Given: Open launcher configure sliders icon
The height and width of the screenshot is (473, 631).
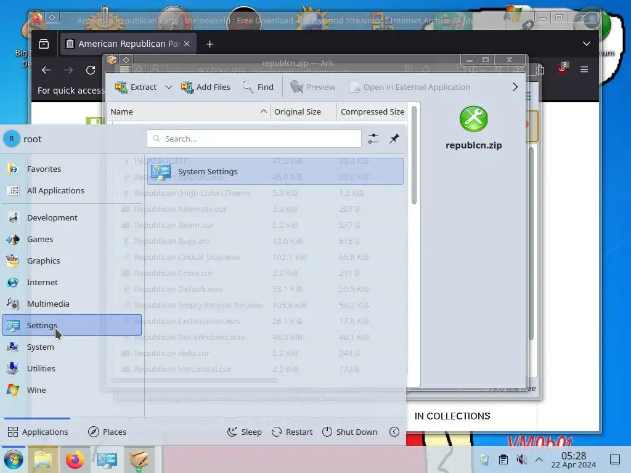Looking at the screenshot, I should tap(373, 139).
